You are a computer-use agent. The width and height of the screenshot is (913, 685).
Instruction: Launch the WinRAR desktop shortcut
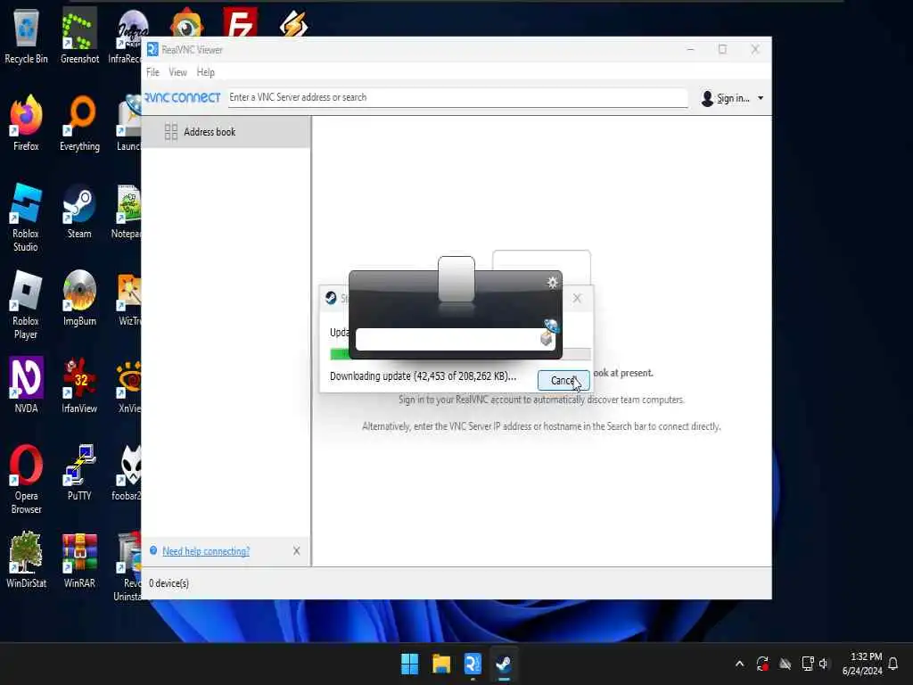79,559
